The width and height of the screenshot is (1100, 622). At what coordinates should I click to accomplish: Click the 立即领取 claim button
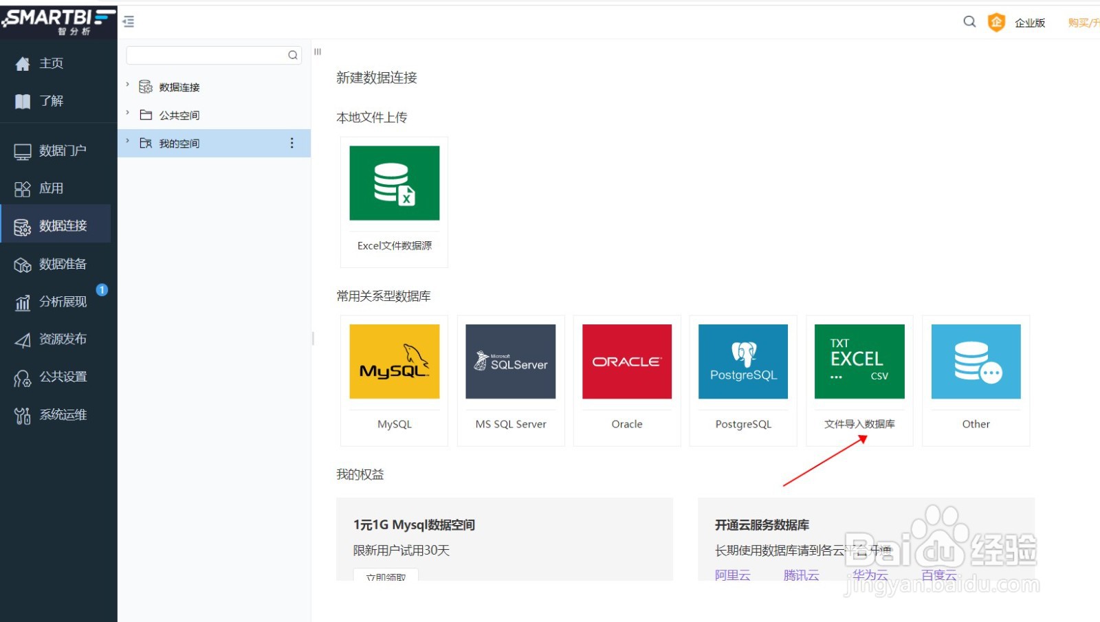coord(386,576)
